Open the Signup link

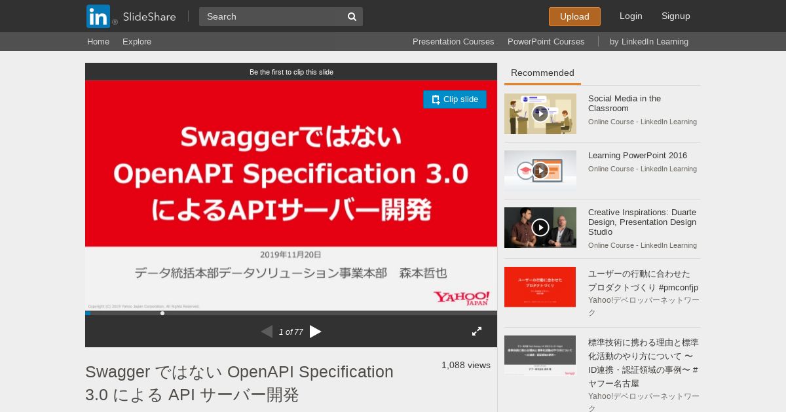click(x=676, y=16)
